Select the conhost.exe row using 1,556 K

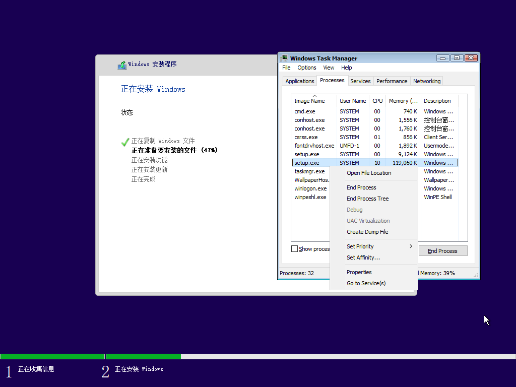tap(375, 120)
